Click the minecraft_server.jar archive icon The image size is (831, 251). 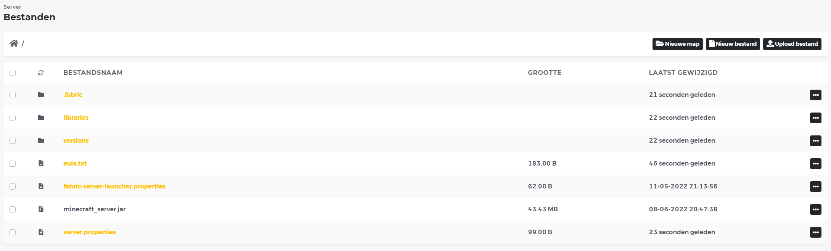click(41, 209)
